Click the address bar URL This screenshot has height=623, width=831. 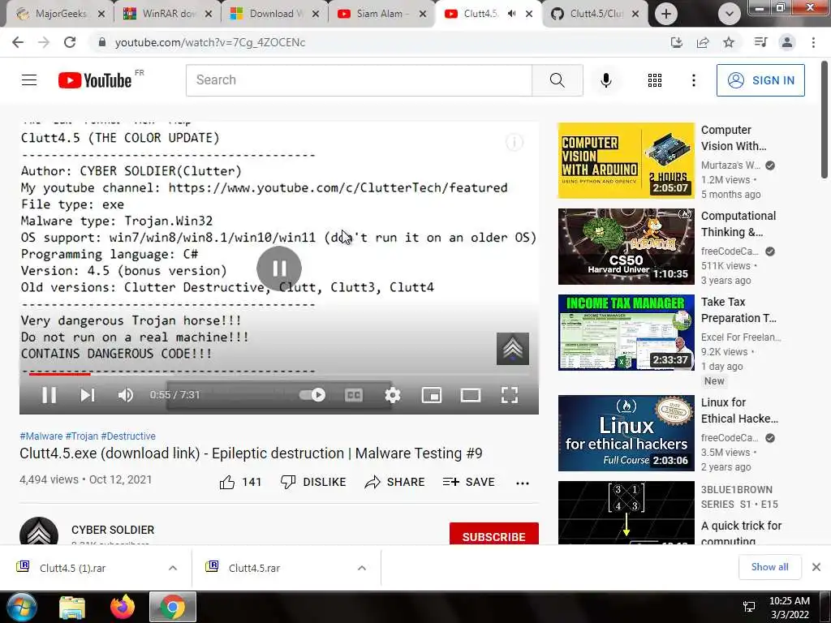(x=210, y=42)
